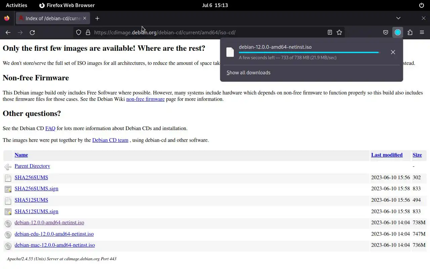
Task: Open the SHA256SUMS.sign link
Action: click(36, 189)
